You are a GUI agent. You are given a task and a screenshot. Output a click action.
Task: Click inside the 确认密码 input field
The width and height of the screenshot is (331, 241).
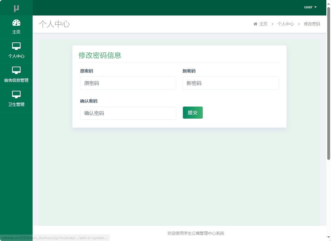tap(128, 113)
